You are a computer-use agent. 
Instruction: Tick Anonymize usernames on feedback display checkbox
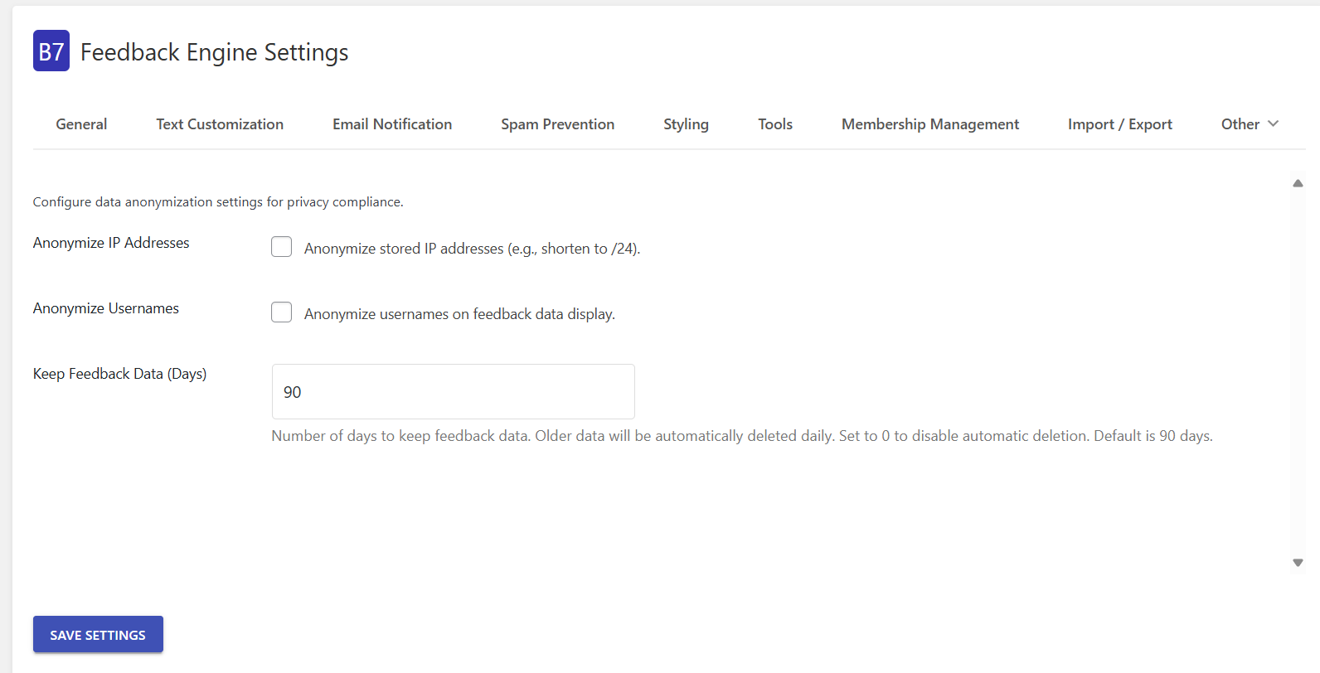click(x=282, y=312)
